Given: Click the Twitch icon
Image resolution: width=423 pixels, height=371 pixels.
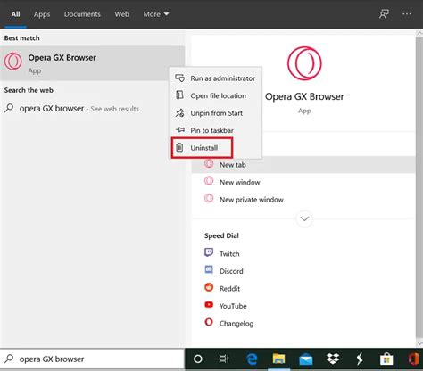Looking at the screenshot, I should point(209,252).
